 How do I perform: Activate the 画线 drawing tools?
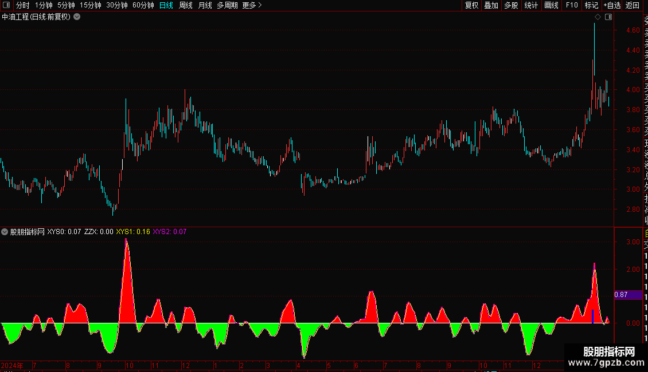pyautogui.click(x=551, y=5)
